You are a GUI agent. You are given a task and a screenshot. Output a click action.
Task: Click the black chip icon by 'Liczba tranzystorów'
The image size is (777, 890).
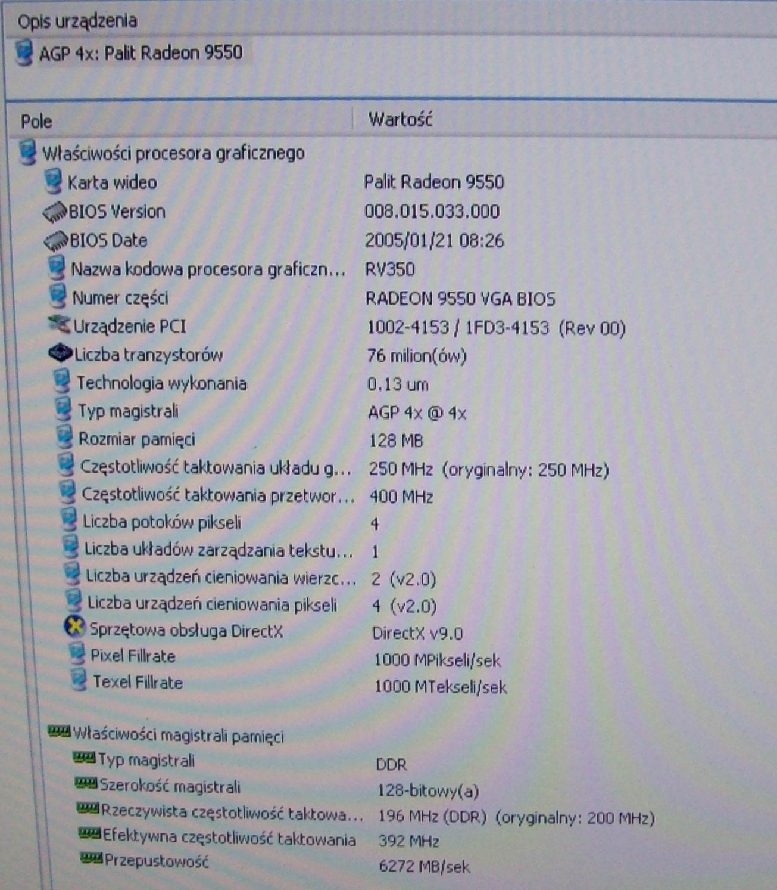click(x=61, y=353)
